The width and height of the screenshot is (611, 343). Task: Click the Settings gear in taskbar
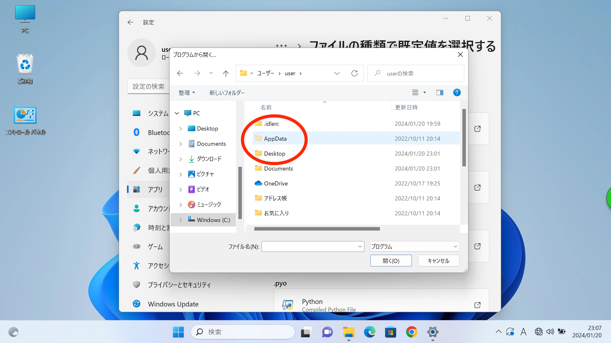pos(432,332)
